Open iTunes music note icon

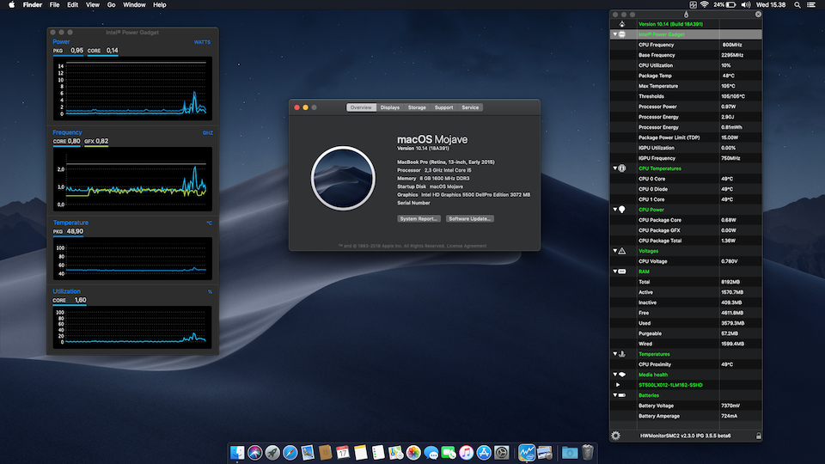[466, 453]
